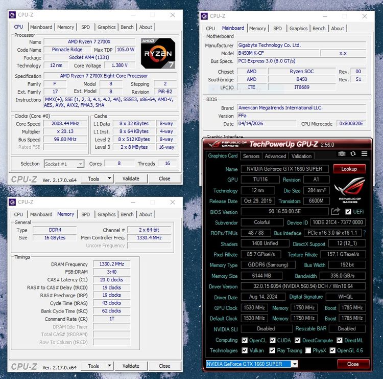Click Close in the Memory window

(x=164, y=366)
